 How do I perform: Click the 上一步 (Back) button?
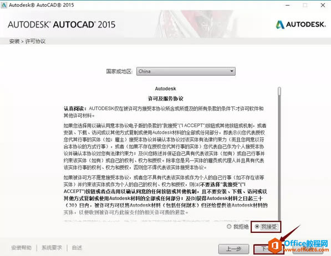(x=233, y=249)
